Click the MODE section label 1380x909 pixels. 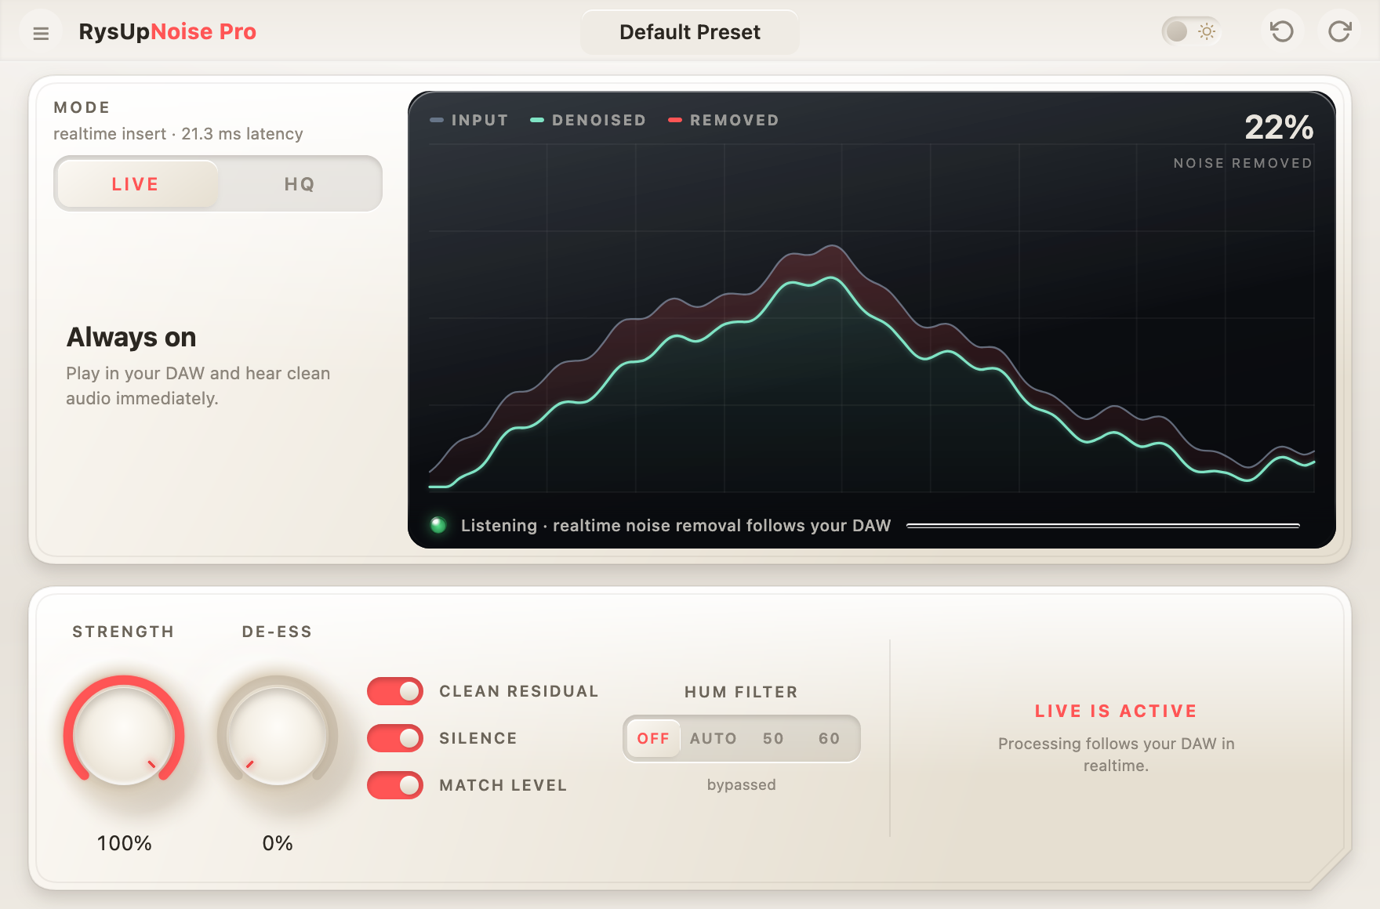pyautogui.click(x=82, y=107)
